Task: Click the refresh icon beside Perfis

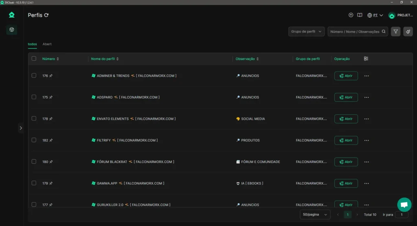Action: [46, 15]
